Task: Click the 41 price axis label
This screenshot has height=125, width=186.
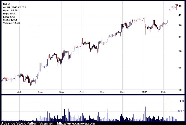Action: point(180,15)
